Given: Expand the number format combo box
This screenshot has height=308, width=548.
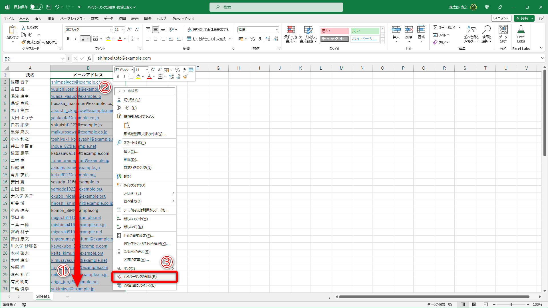Looking at the screenshot, I should (277, 30).
